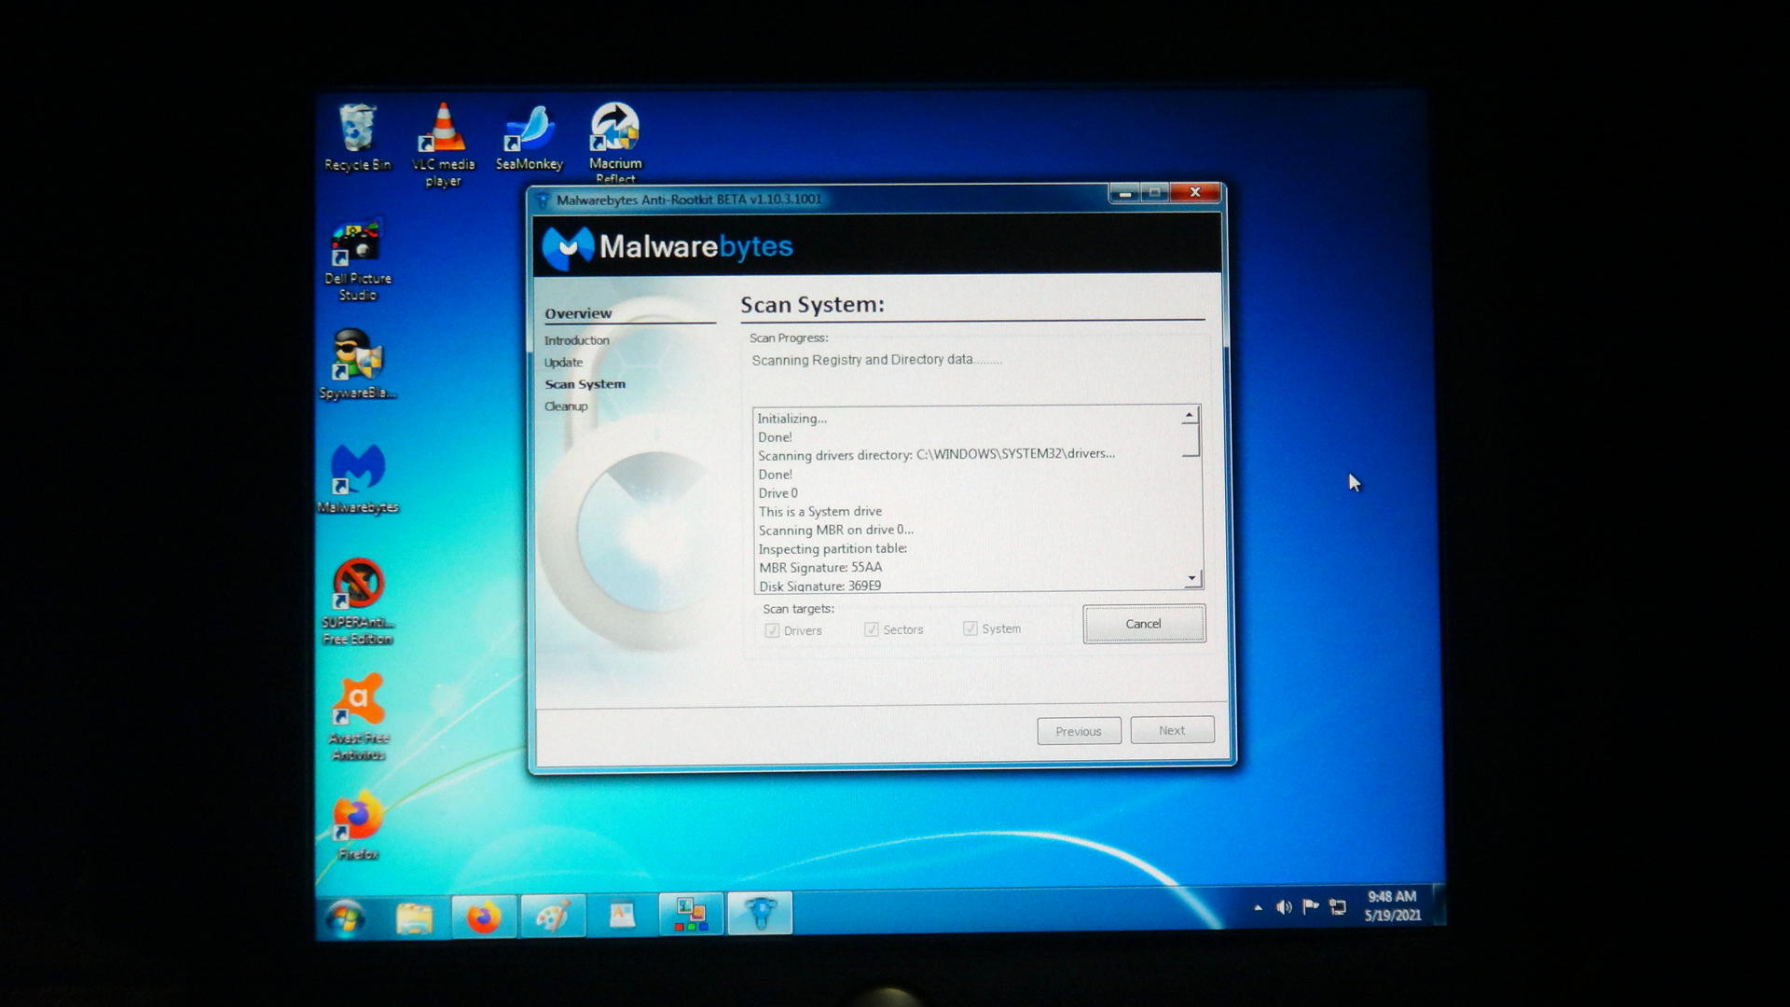
Task: Open the Windows Start menu orb
Action: pos(346,918)
